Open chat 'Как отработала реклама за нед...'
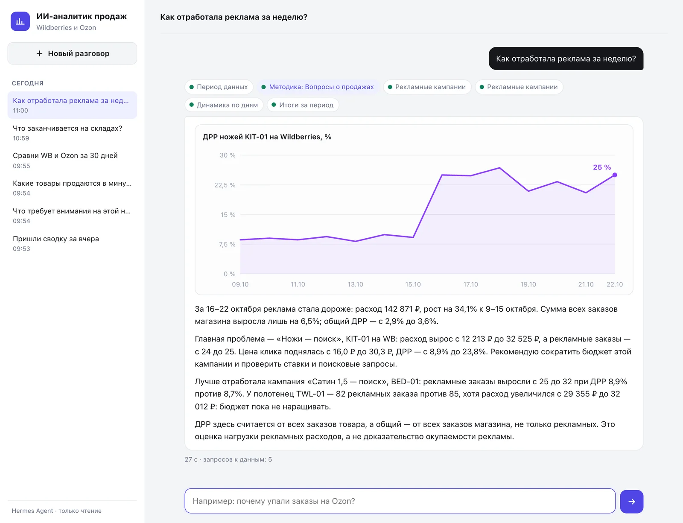The height and width of the screenshot is (523, 683). [72, 105]
